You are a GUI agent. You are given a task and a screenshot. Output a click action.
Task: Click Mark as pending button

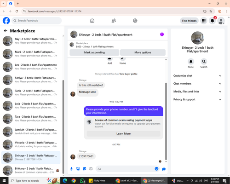(94, 52)
